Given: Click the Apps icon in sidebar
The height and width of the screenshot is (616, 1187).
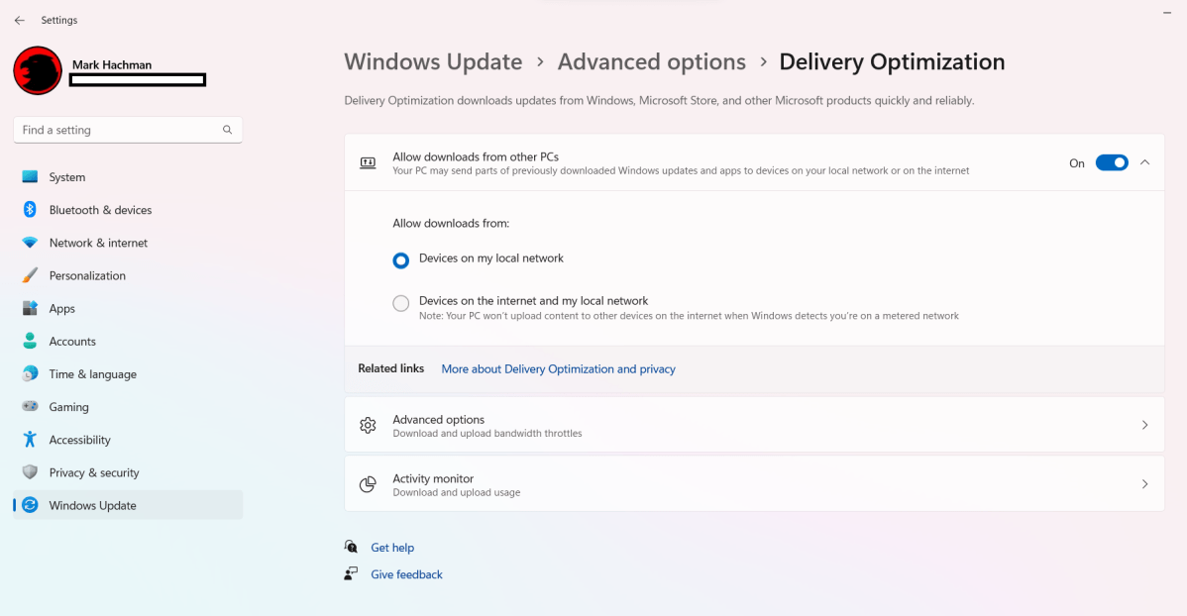Looking at the screenshot, I should (x=30, y=308).
